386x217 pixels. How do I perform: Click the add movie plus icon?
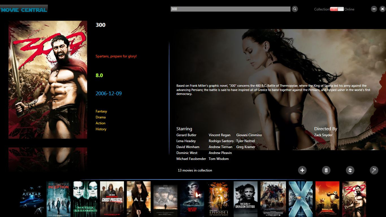coord(302,170)
